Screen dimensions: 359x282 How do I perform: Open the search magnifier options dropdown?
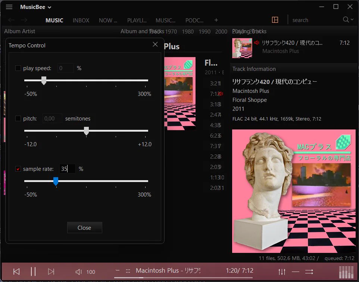[x=348, y=20]
